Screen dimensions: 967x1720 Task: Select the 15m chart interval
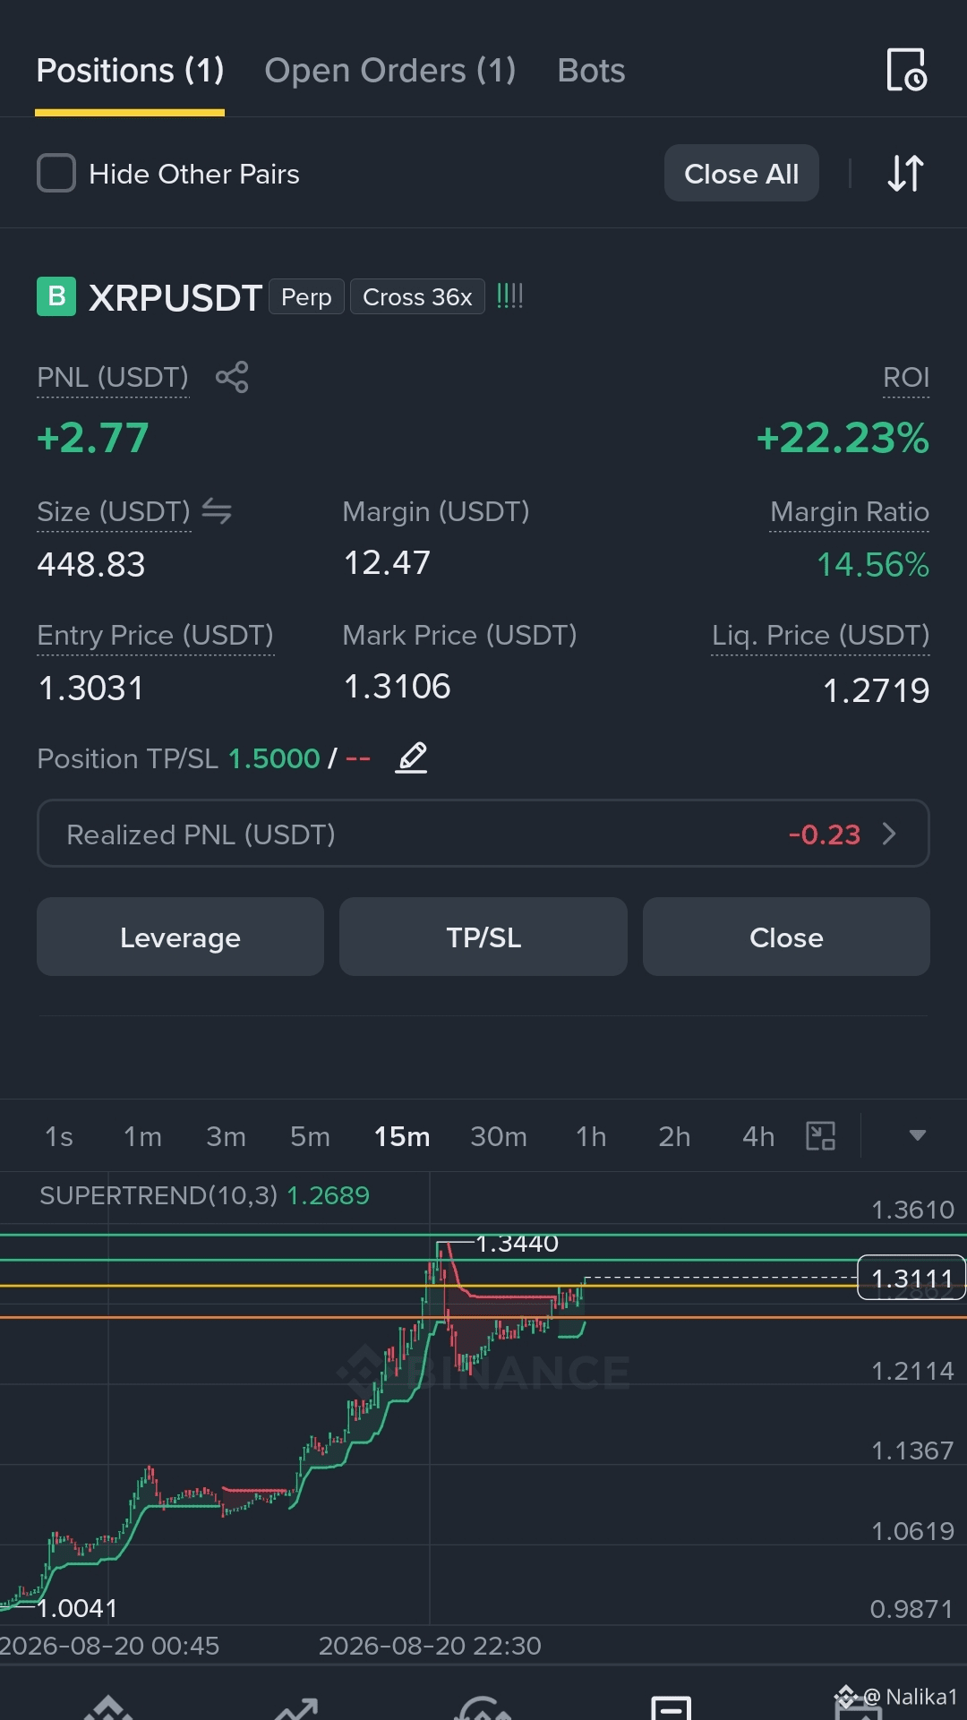[402, 1136]
